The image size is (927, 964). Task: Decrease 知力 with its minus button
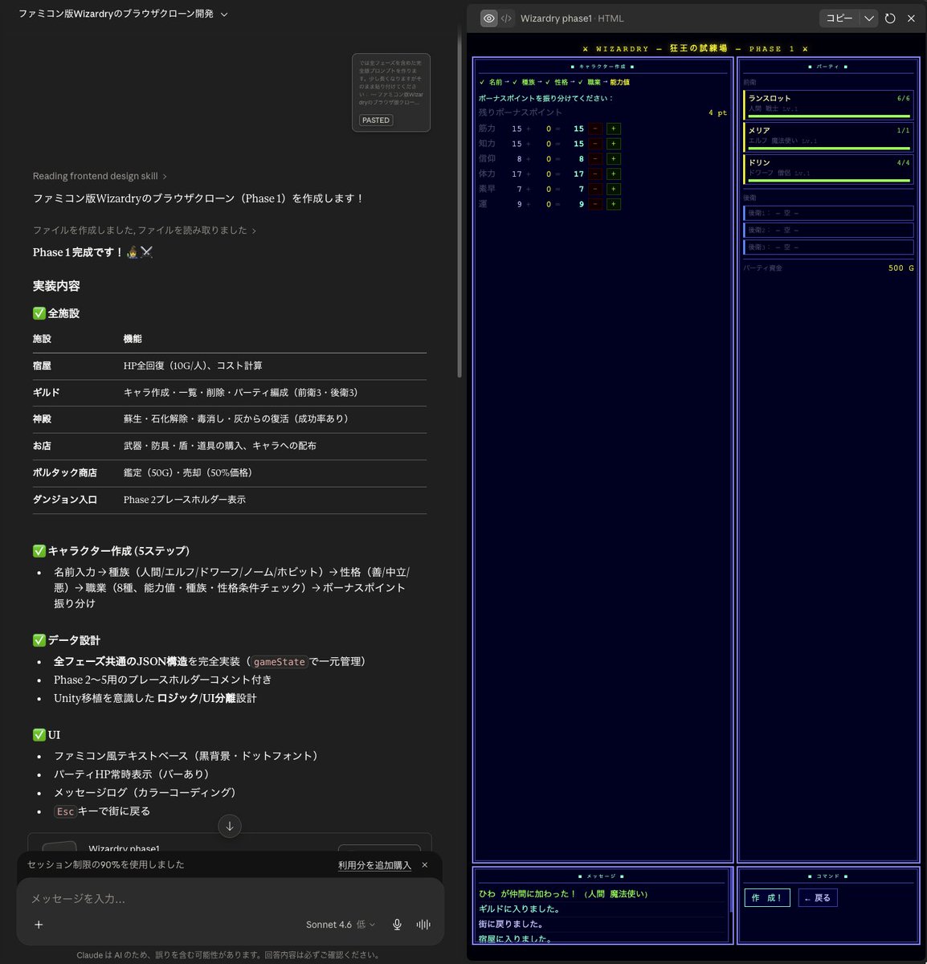[x=595, y=144]
